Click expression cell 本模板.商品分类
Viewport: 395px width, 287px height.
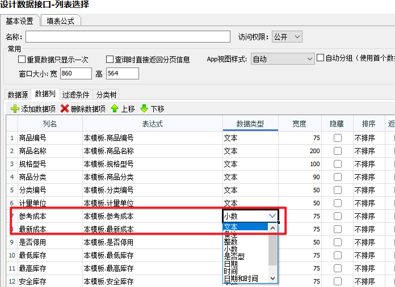pyautogui.click(x=153, y=177)
